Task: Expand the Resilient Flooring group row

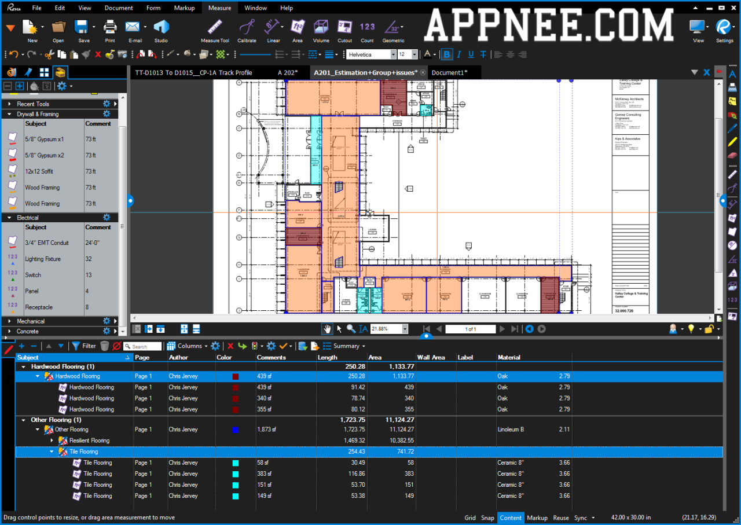Action: pos(52,440)
